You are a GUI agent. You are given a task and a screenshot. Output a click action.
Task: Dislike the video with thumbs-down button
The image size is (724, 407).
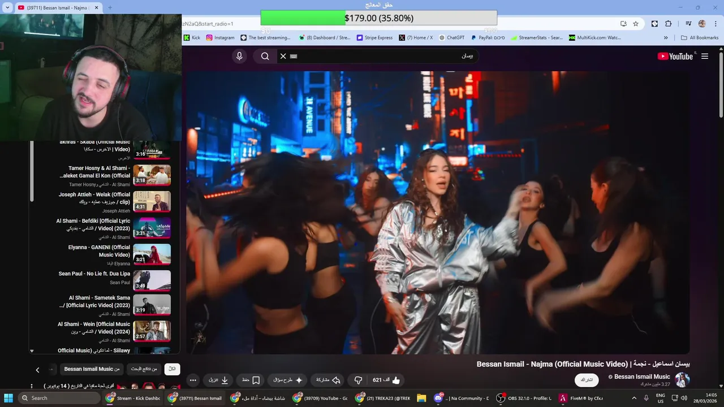357,380
